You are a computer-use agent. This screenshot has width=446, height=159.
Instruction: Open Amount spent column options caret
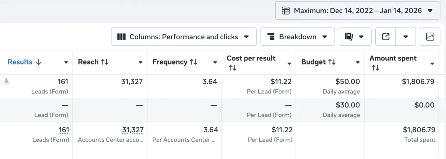click(x=432, y=64)
